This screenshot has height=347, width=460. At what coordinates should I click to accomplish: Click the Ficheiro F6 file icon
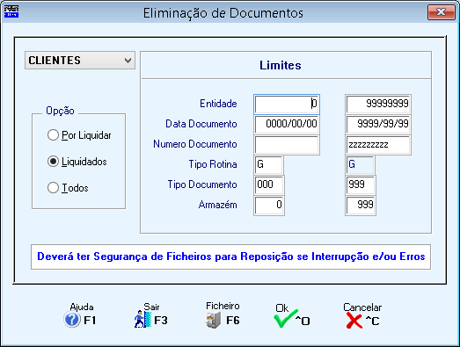pos(213,320)
